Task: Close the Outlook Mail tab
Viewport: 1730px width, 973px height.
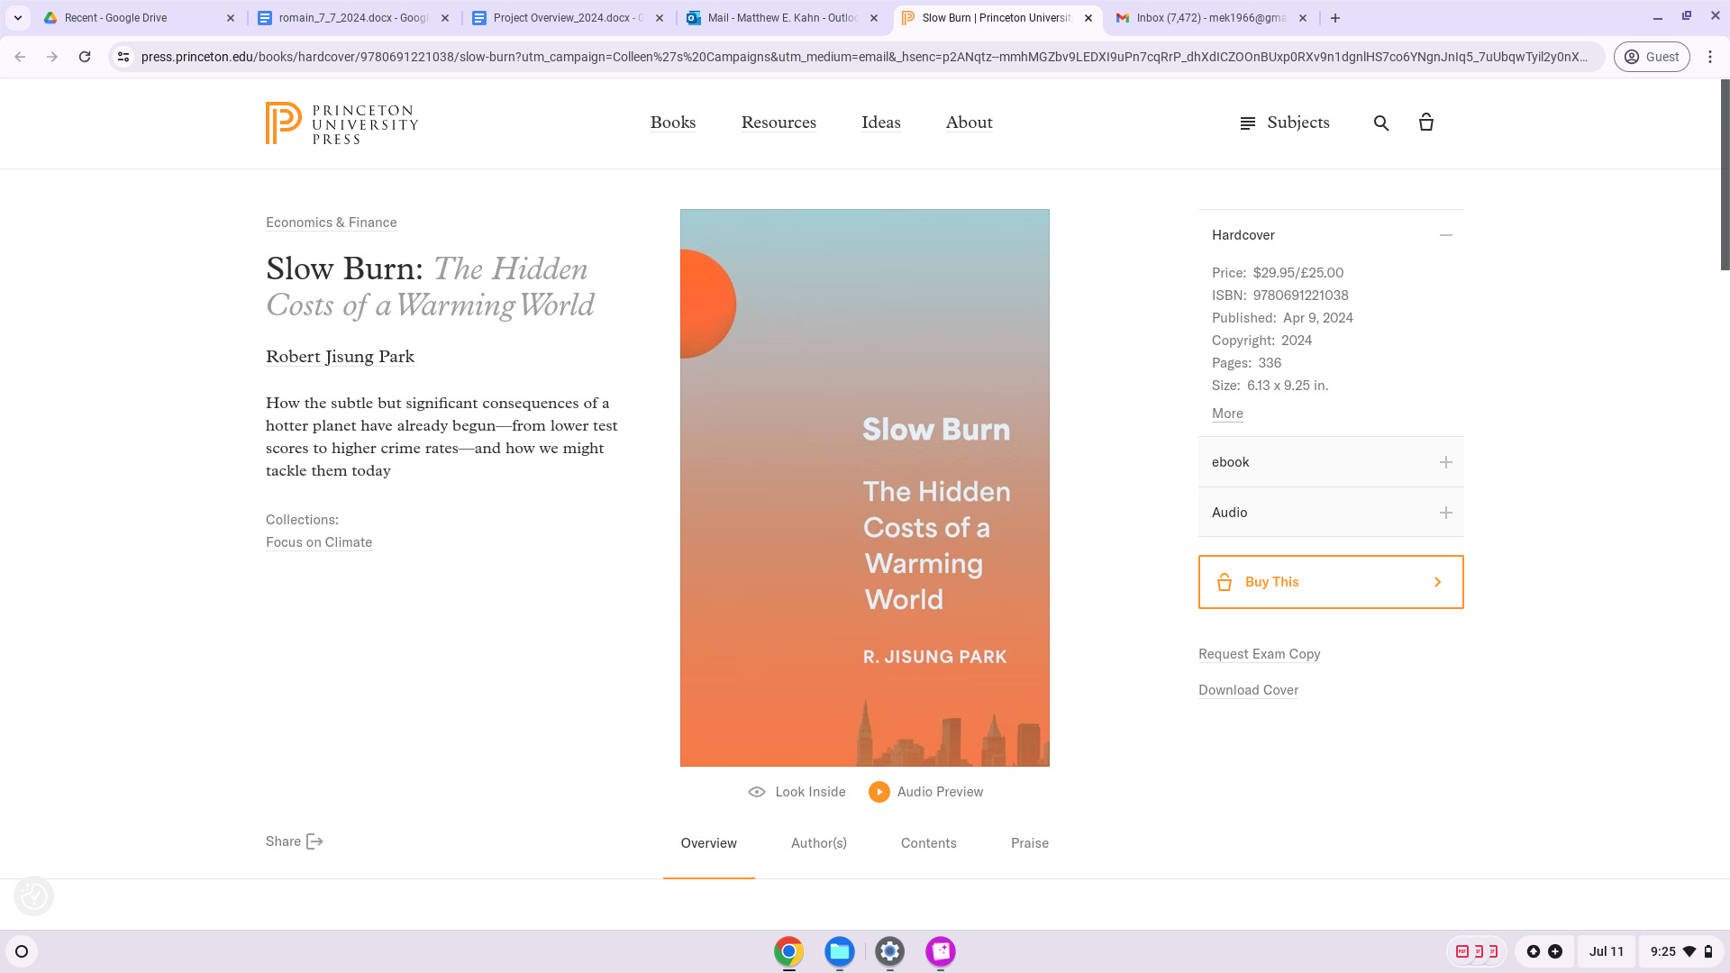Action: (874, 18)
